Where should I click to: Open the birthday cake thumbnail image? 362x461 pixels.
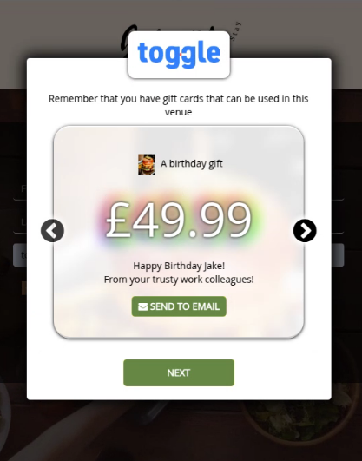(x=147, y=164)
